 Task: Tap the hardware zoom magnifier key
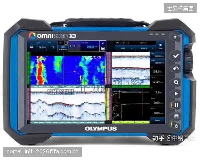tap(176, 82)
